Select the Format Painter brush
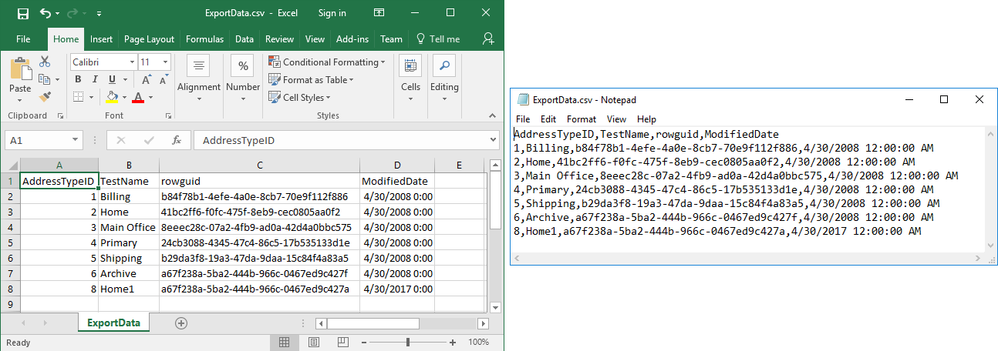Viewport: 998px width, 351px height. [x=45, y=96]
